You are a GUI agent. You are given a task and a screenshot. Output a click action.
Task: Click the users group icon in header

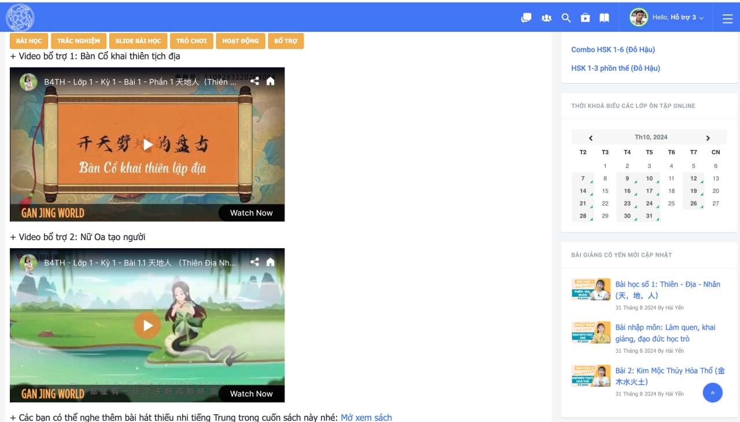click(546, 18)
